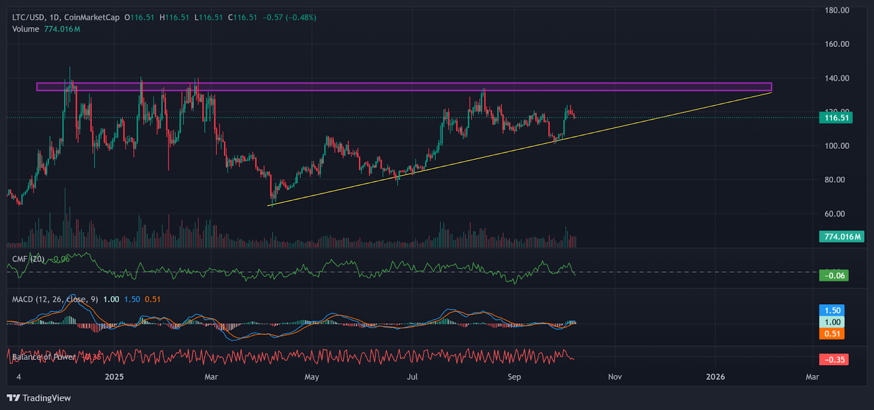Click the current price tag 116.51

(836, 118)
